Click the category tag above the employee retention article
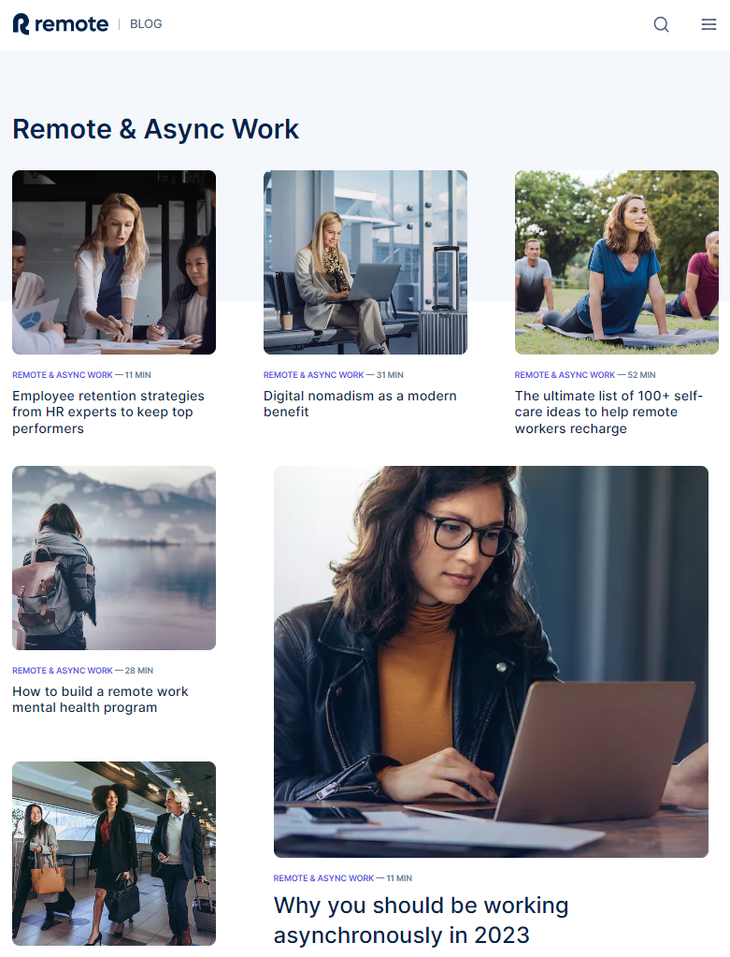 coord(62,375)
